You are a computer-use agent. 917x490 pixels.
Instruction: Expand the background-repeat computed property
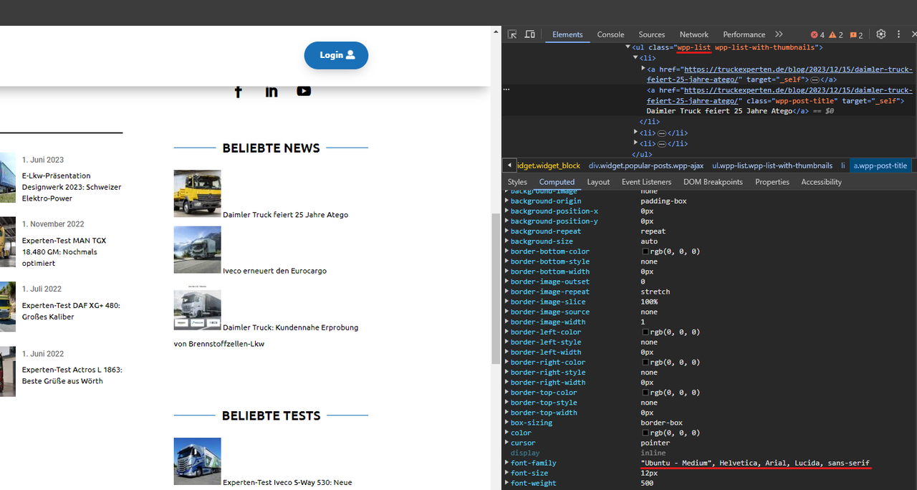506,231
